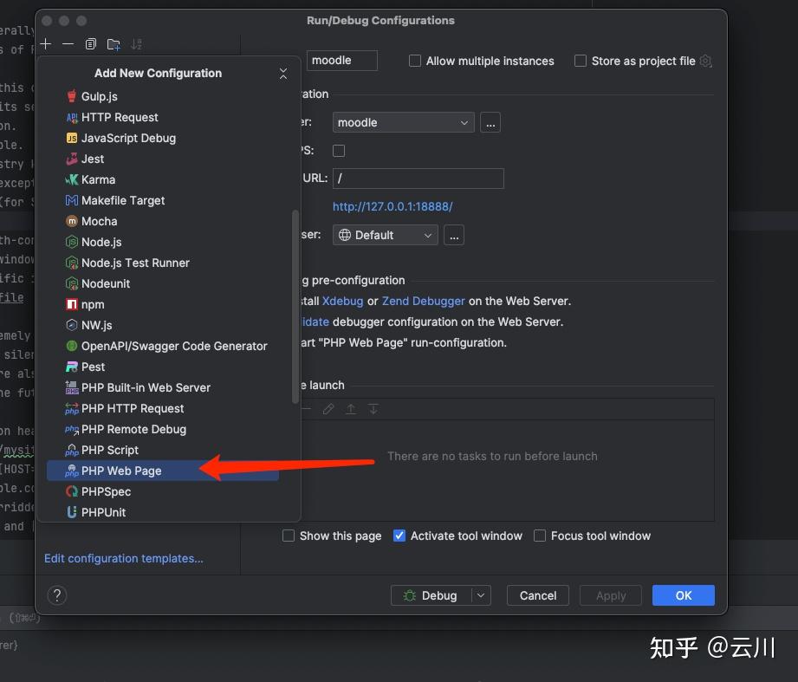Open the Xdebug link
This screenshot has height=682, width=798.
tap(342, 302)
